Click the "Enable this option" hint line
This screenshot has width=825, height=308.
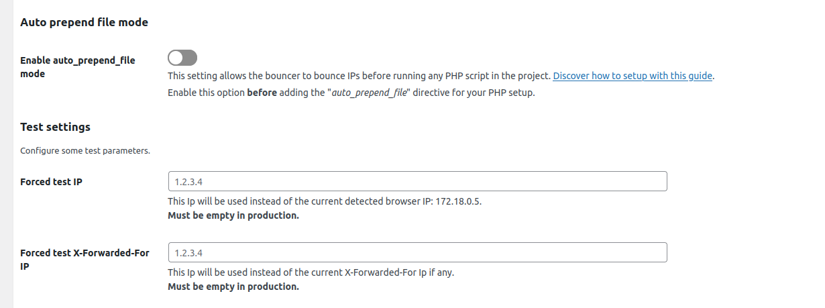pos(207,93)
